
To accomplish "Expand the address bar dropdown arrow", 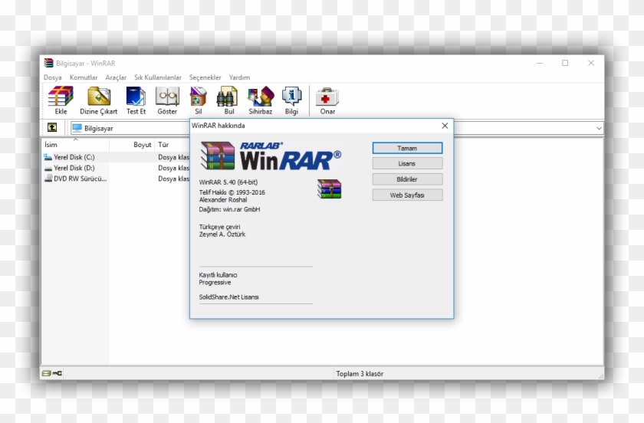I will (599, 128).
